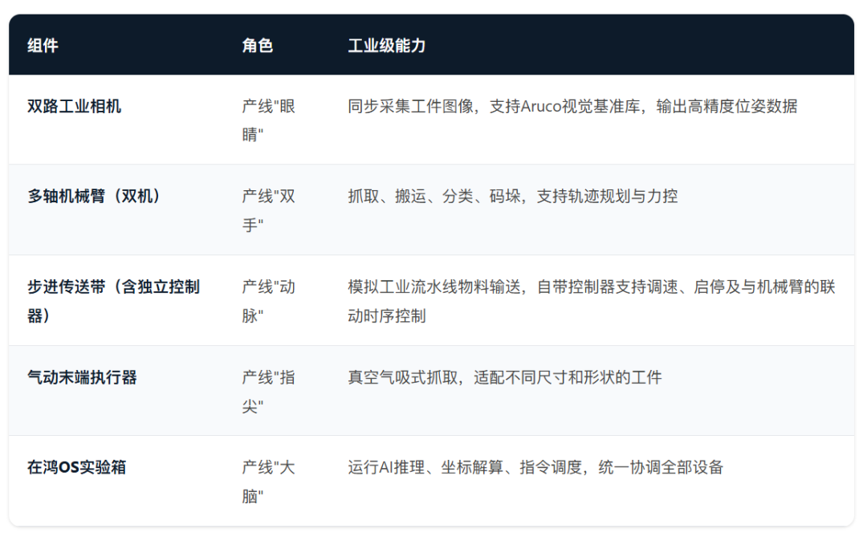867x537 pixels.
Task: Click the 模拟工业流水线物料输送 description
Action: 591,301
